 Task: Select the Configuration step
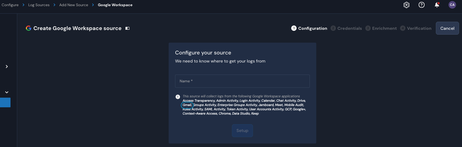click(x=309, y=28)
